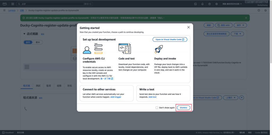Check the Don't show again checkbox
This screenshot has width=272, height=135.
(157, 108)
